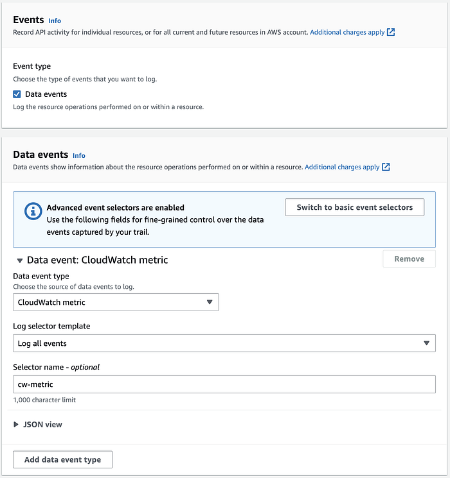Focus the Selector name field containing cw-metric

(x=224, y=384)
